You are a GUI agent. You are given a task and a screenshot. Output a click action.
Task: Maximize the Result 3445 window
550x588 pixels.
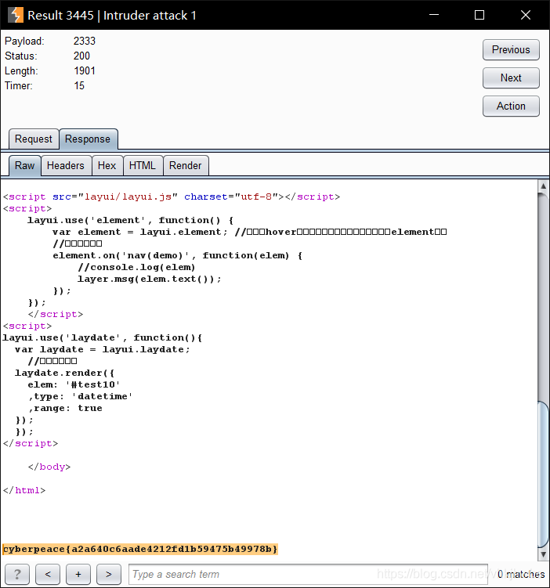(x=479, y=15)
